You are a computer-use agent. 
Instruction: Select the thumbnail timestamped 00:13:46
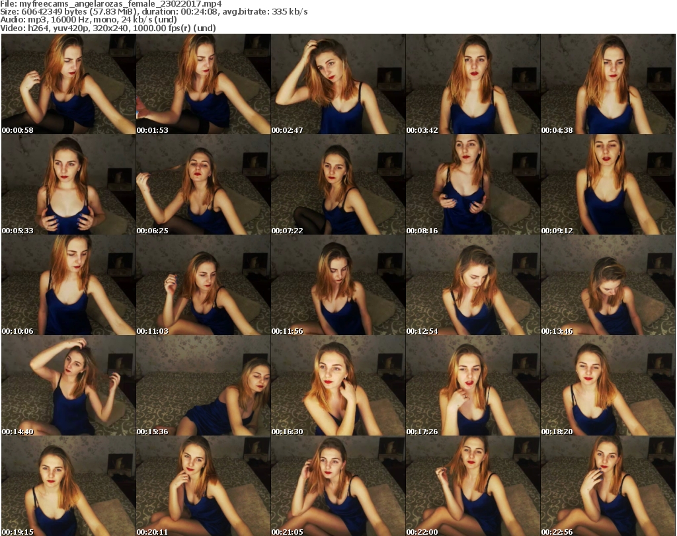pyautogui.click(x=608, y=286)
